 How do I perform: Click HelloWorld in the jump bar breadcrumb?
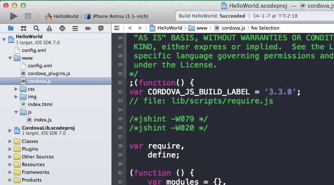[166, 28]
